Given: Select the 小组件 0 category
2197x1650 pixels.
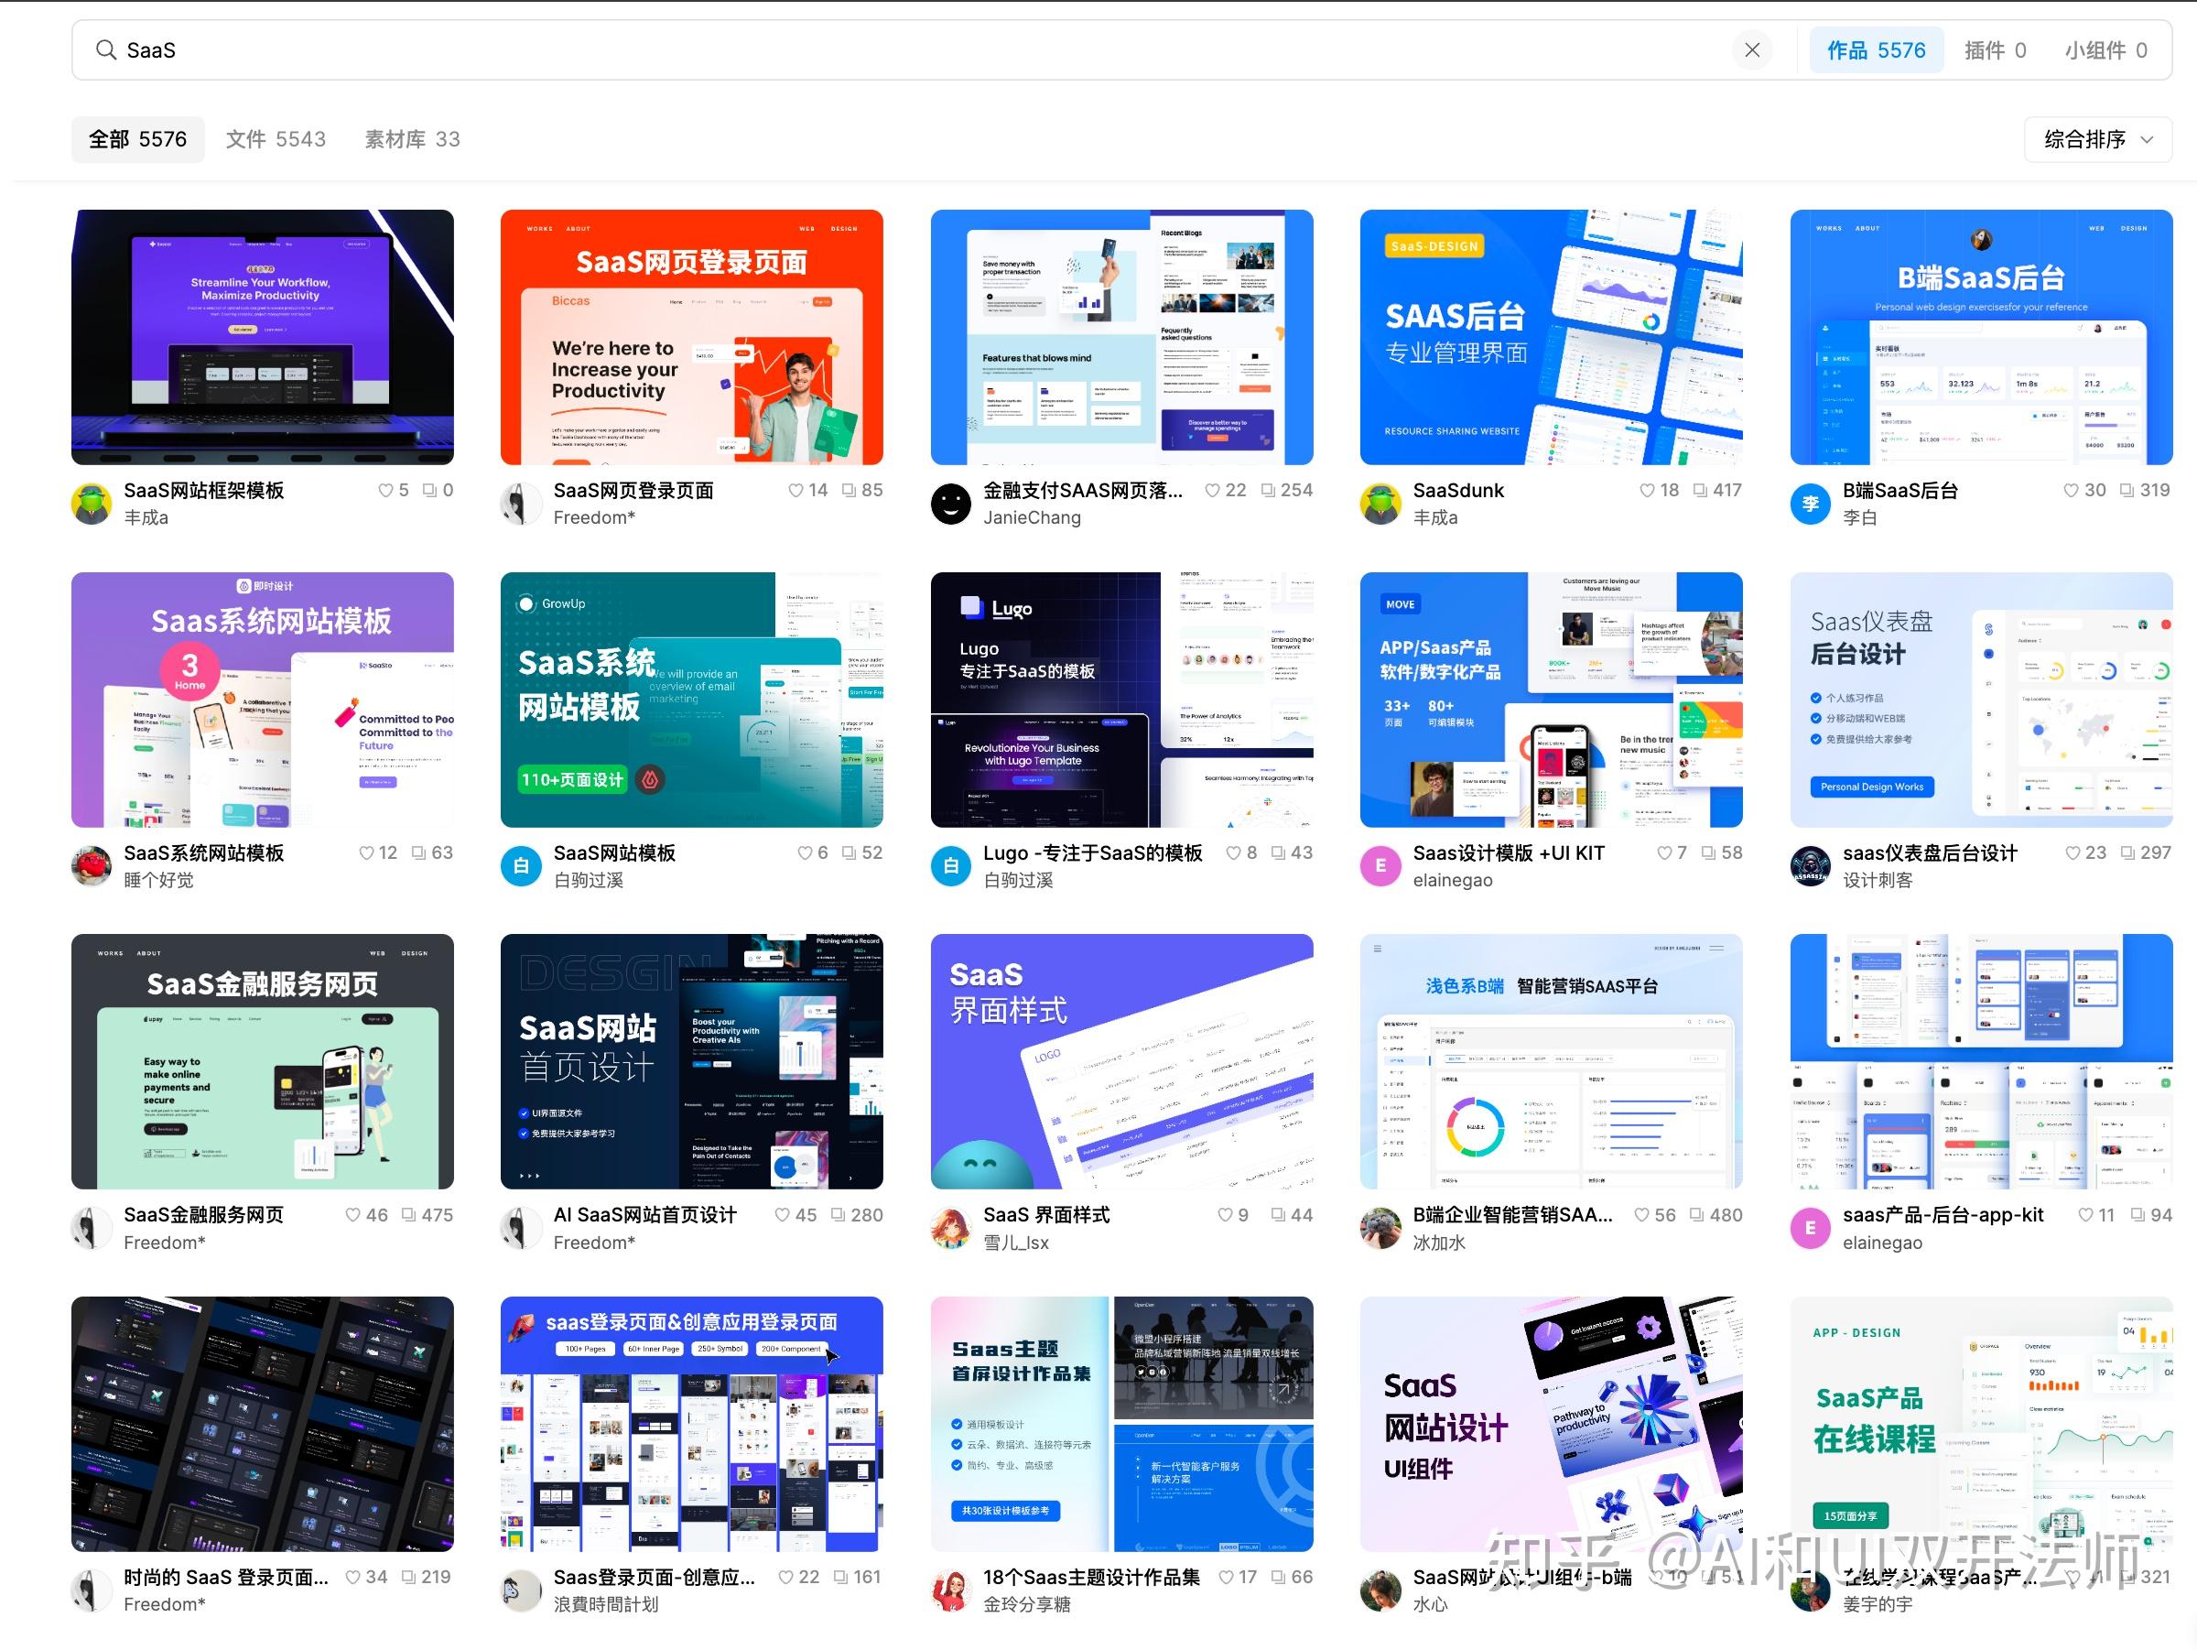Looking at the screenshot, I should [x=2105, y=49].
